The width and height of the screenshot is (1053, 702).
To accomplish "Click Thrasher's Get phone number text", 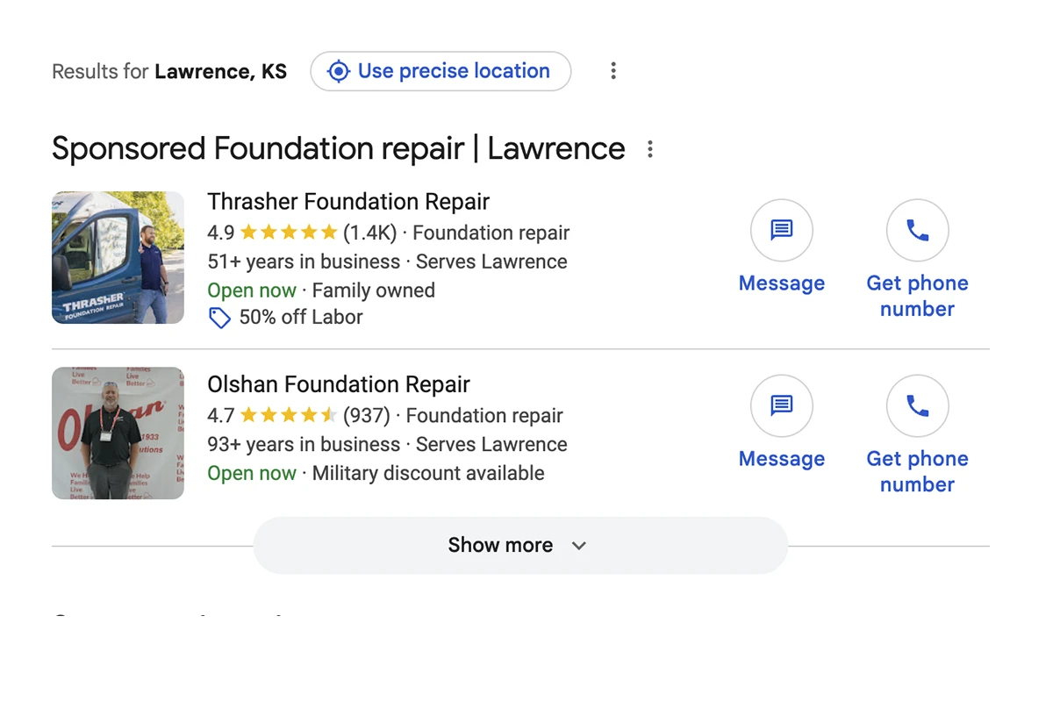I will pyautogui.click(x=917, y=296).
